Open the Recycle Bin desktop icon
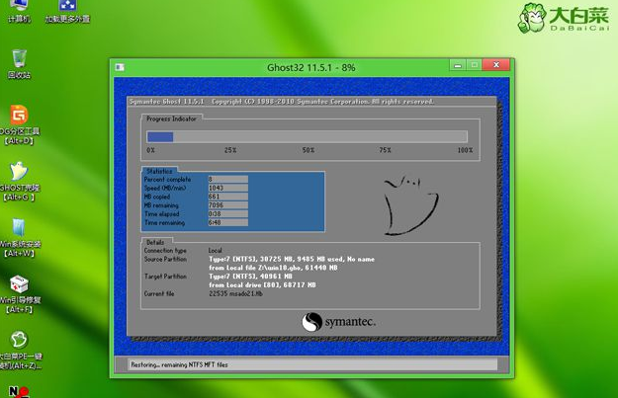 [19, 64]
